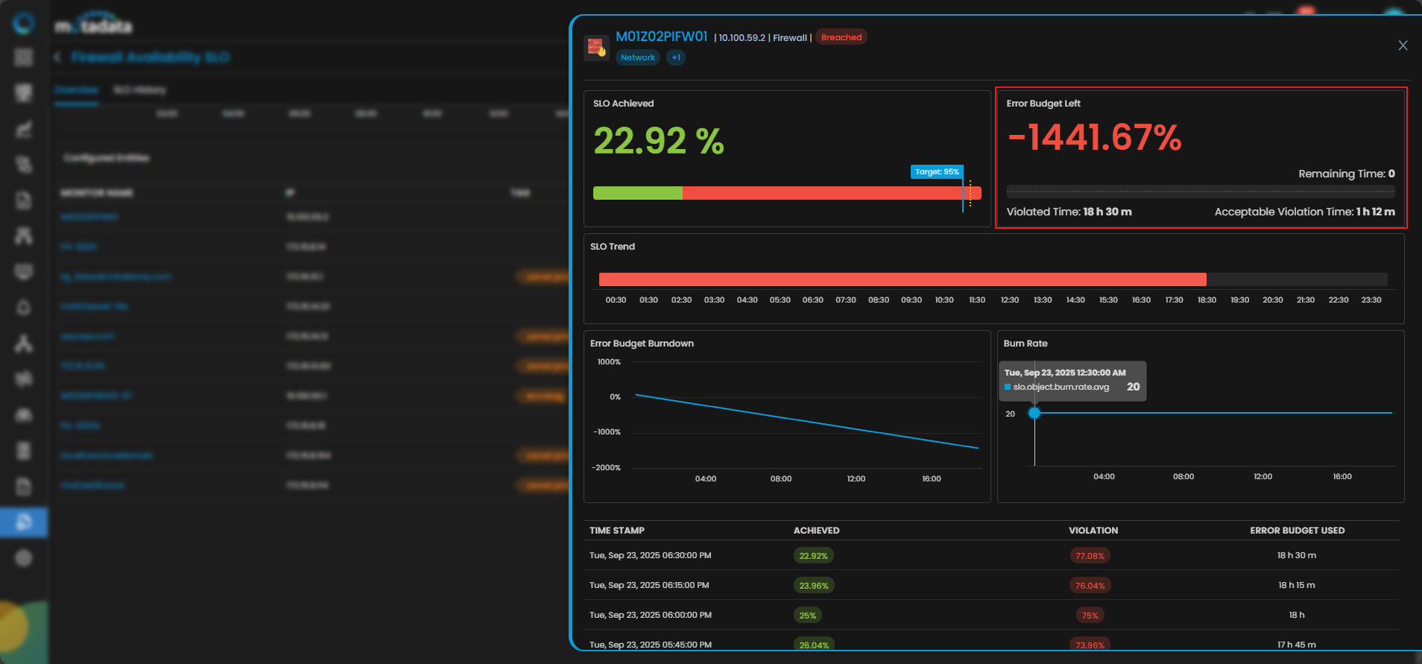1422x664 pixels.
Task: Switch to the SLO History tab
Action: click(x=139, y=90)
